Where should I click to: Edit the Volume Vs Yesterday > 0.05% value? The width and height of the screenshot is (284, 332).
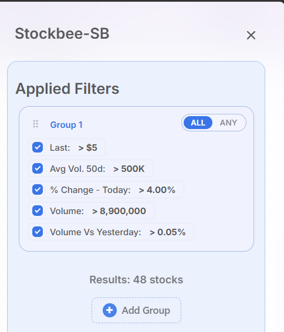pos(167,232)
